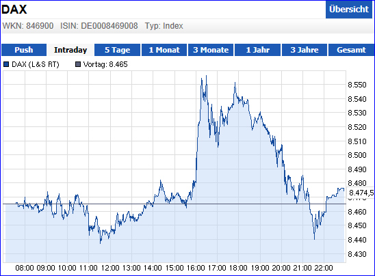Click the 20:00 time label
Viewport: 375px width, 276px height.
click(281, 268)
